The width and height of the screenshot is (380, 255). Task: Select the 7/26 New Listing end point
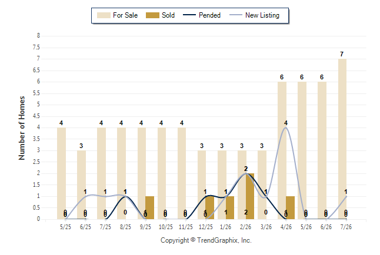pyautogui.click(x=346, y=196)
